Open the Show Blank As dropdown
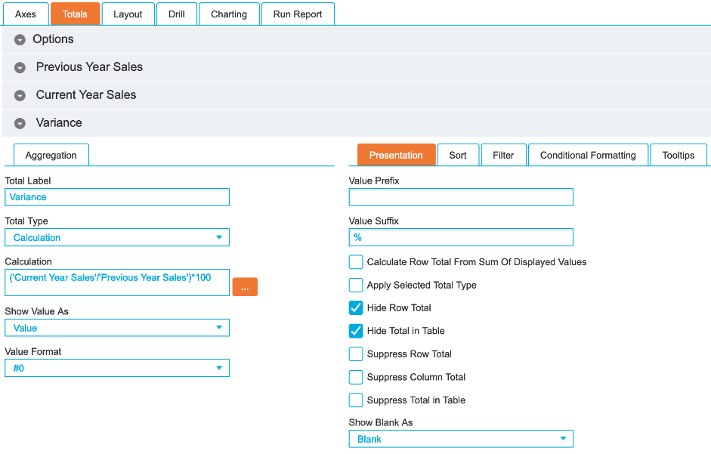The width and height of the screenshot is (711, 454). pos(461,439)
